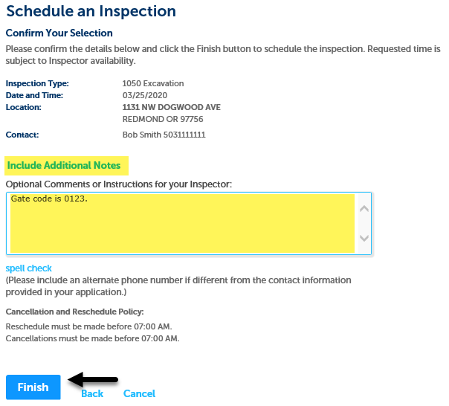The height and width of the screenshot is (406, 449).
Task: Go back using the Back link
Action: point(92,393)
